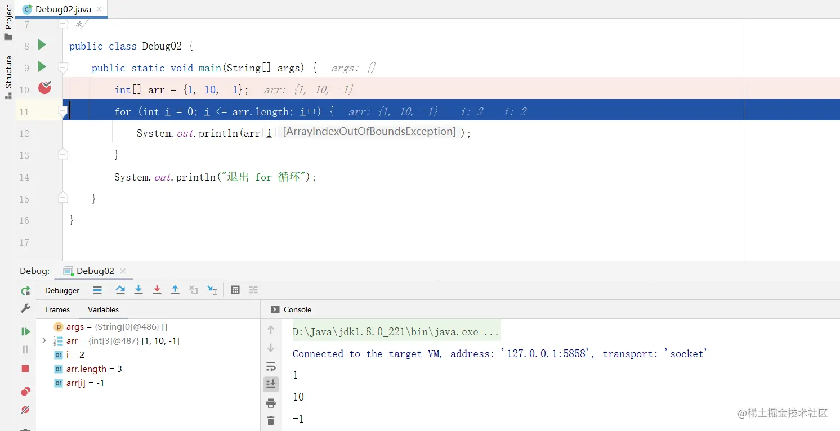
Task: Switch to the Variables tab
Action: [103, 309]
